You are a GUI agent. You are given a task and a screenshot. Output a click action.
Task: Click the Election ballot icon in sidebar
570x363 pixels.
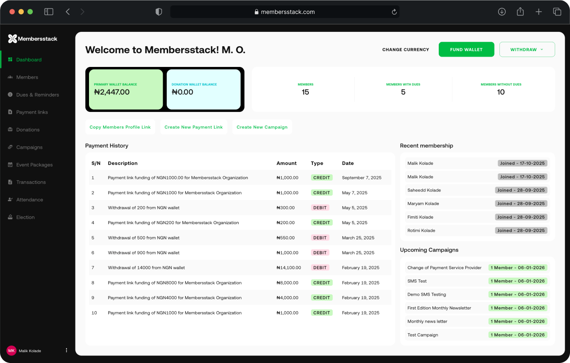pyautogui.click(x=10, y=217)
